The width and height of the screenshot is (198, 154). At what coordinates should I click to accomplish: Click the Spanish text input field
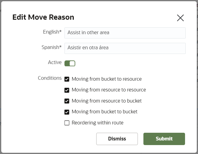click(x=125, y=48)
